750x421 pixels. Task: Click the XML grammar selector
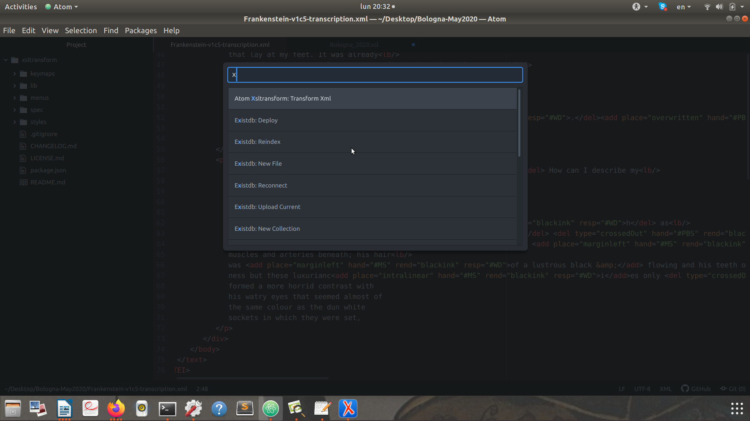666,389
